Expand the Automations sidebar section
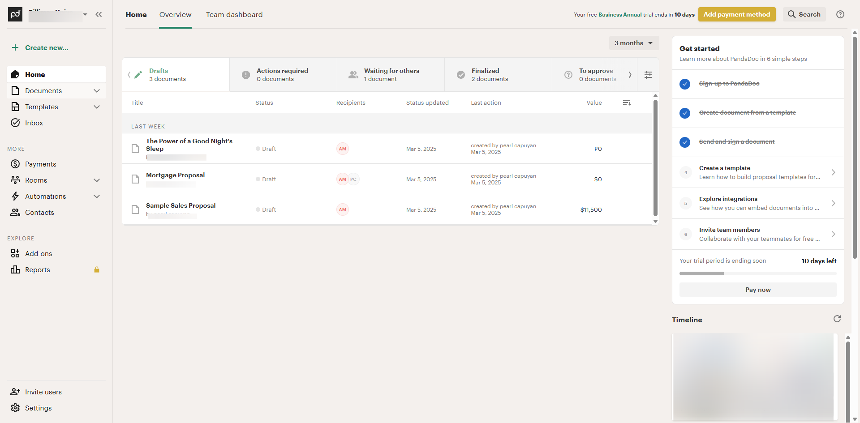The height and width of the screenshot is (423, 860). pos(97,197)
